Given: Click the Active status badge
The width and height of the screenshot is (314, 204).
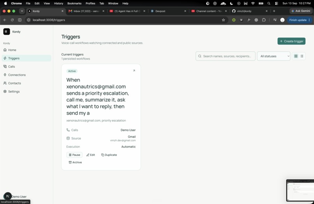Looking at the screenshot, I should pos(72,71).
